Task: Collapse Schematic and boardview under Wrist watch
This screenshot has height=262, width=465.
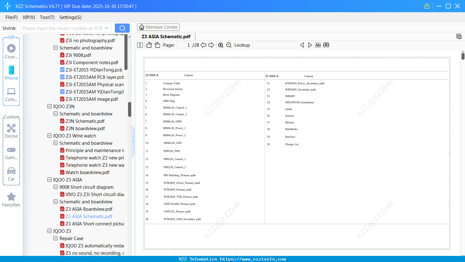Action: click(x=56, y=143)
